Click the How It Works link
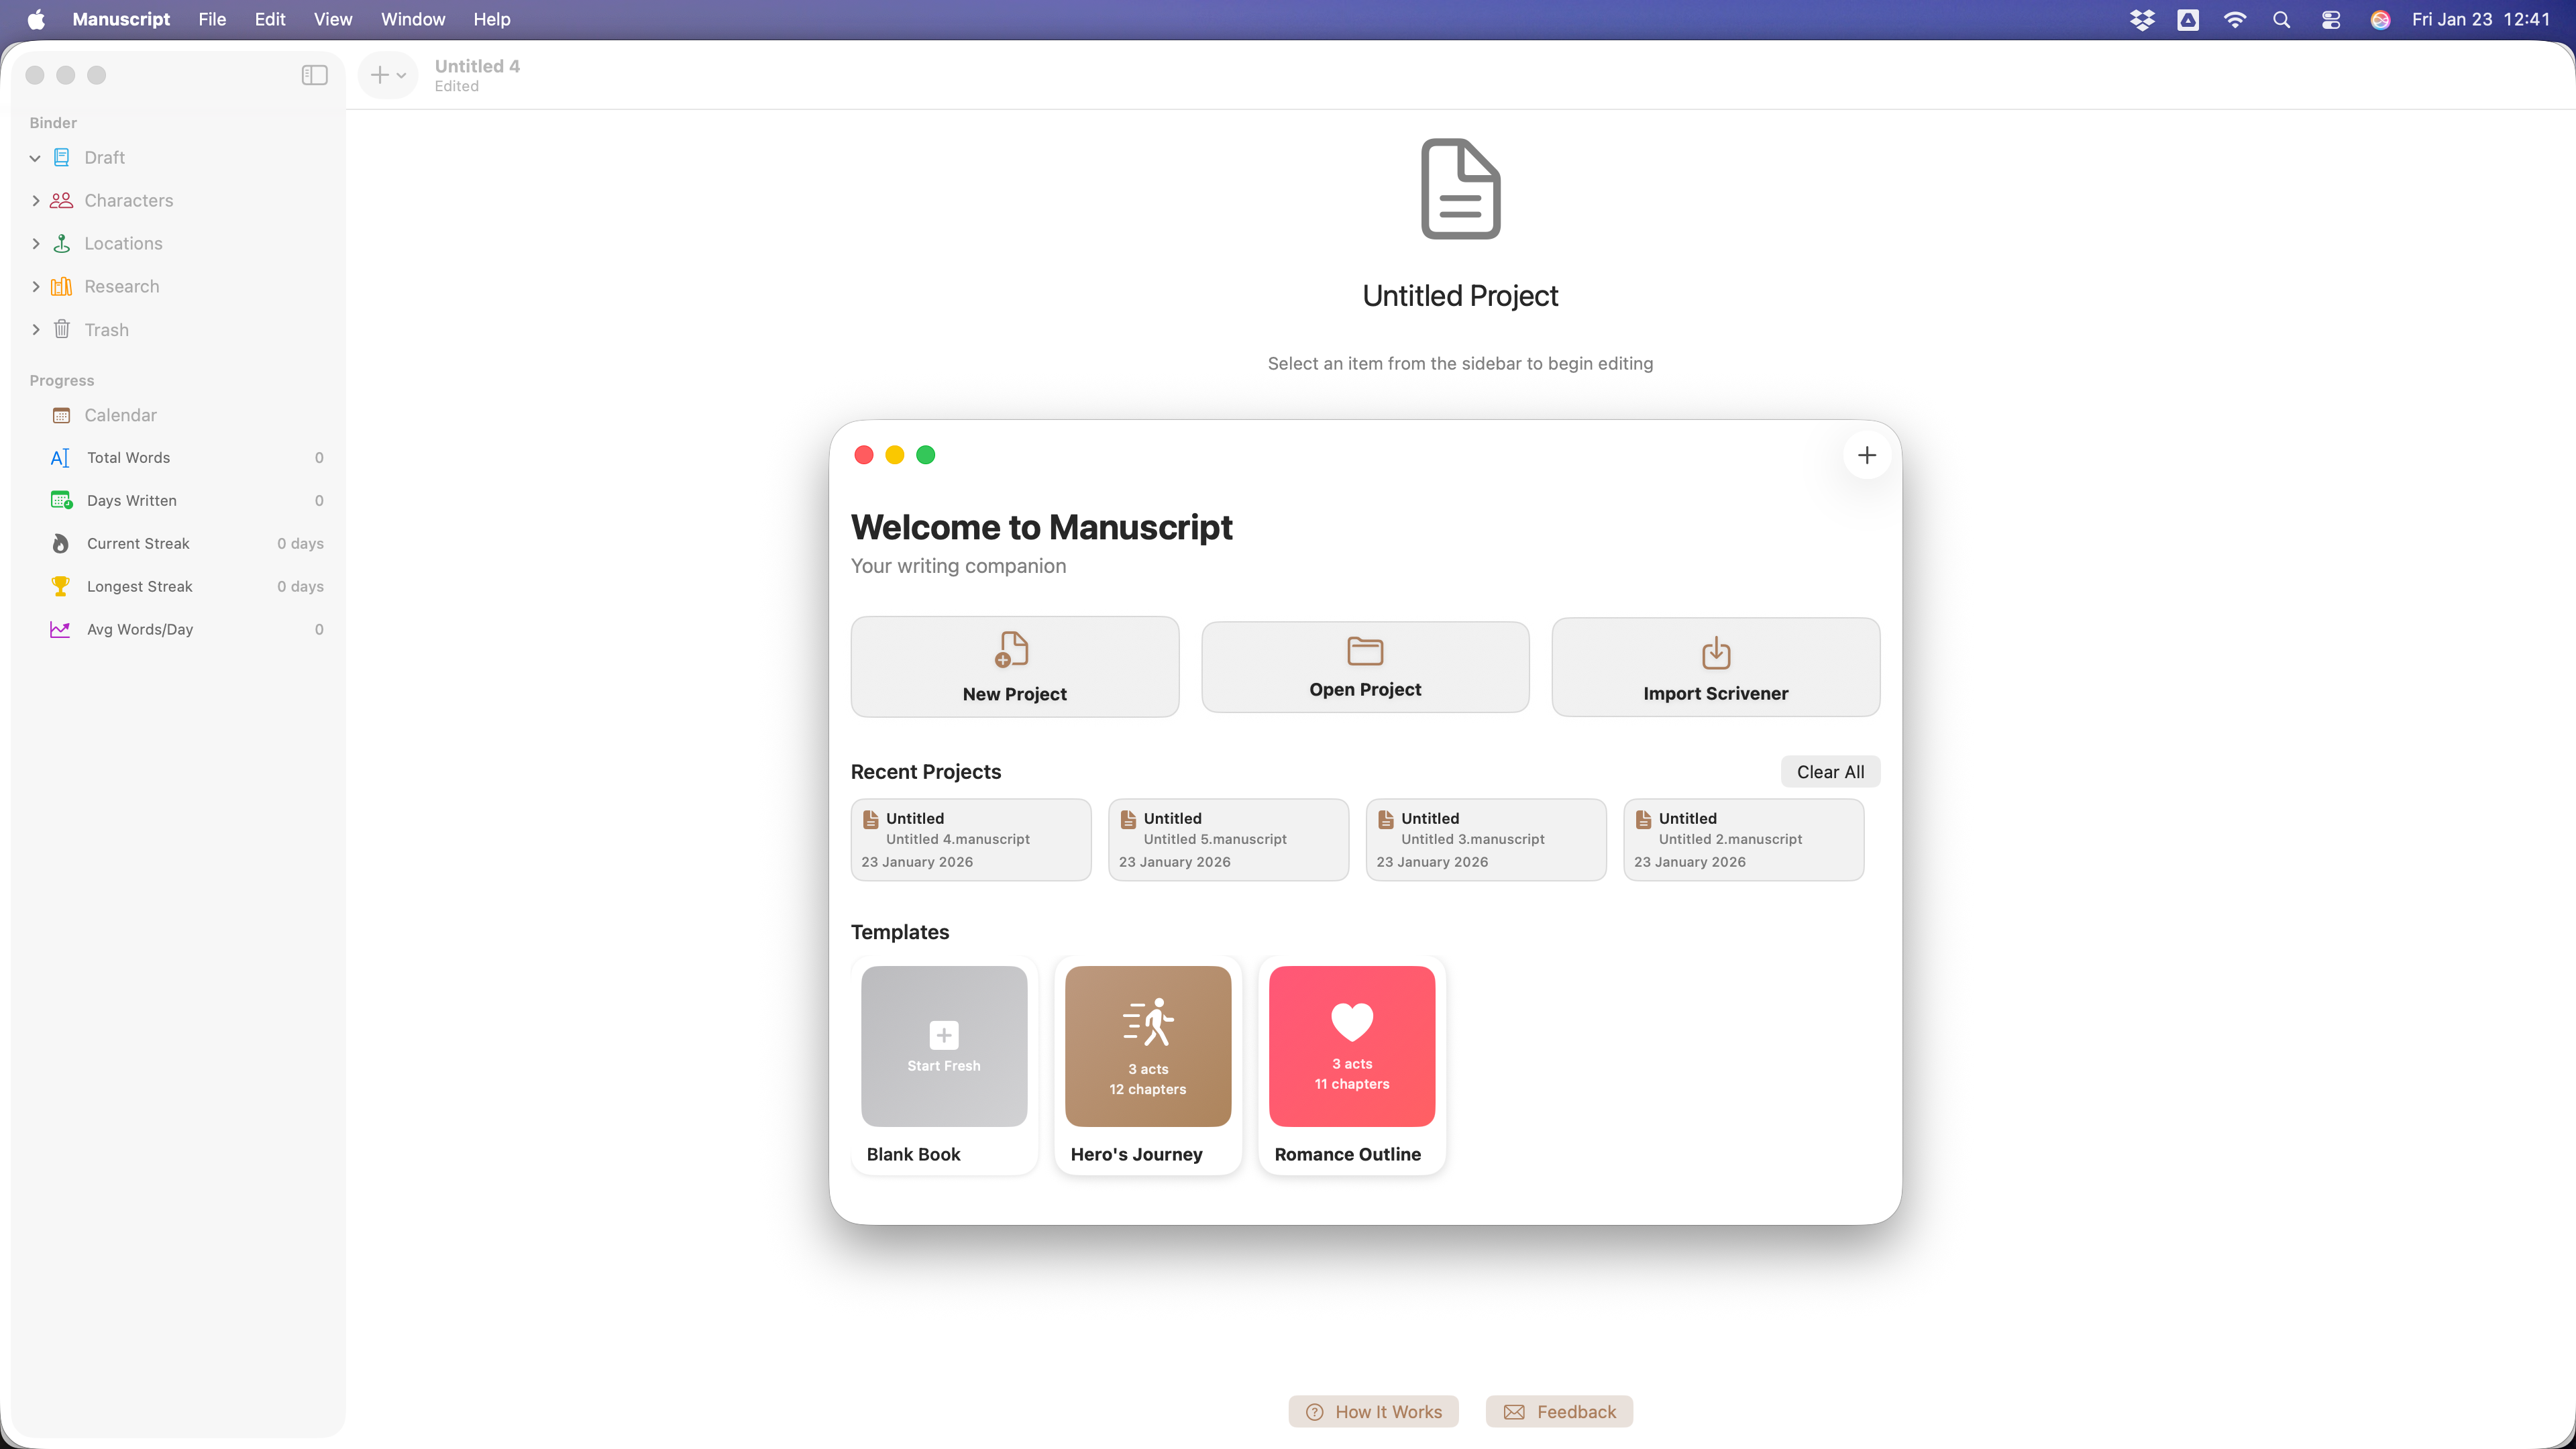 (1373, 1411)
